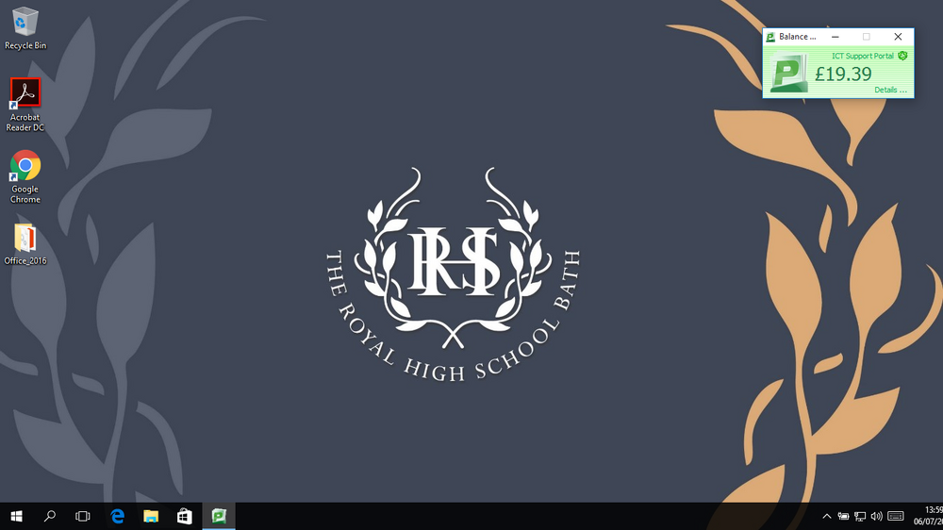Open the volume speaker tray icon
The image size is (943, 530).
tap(877, 516)
